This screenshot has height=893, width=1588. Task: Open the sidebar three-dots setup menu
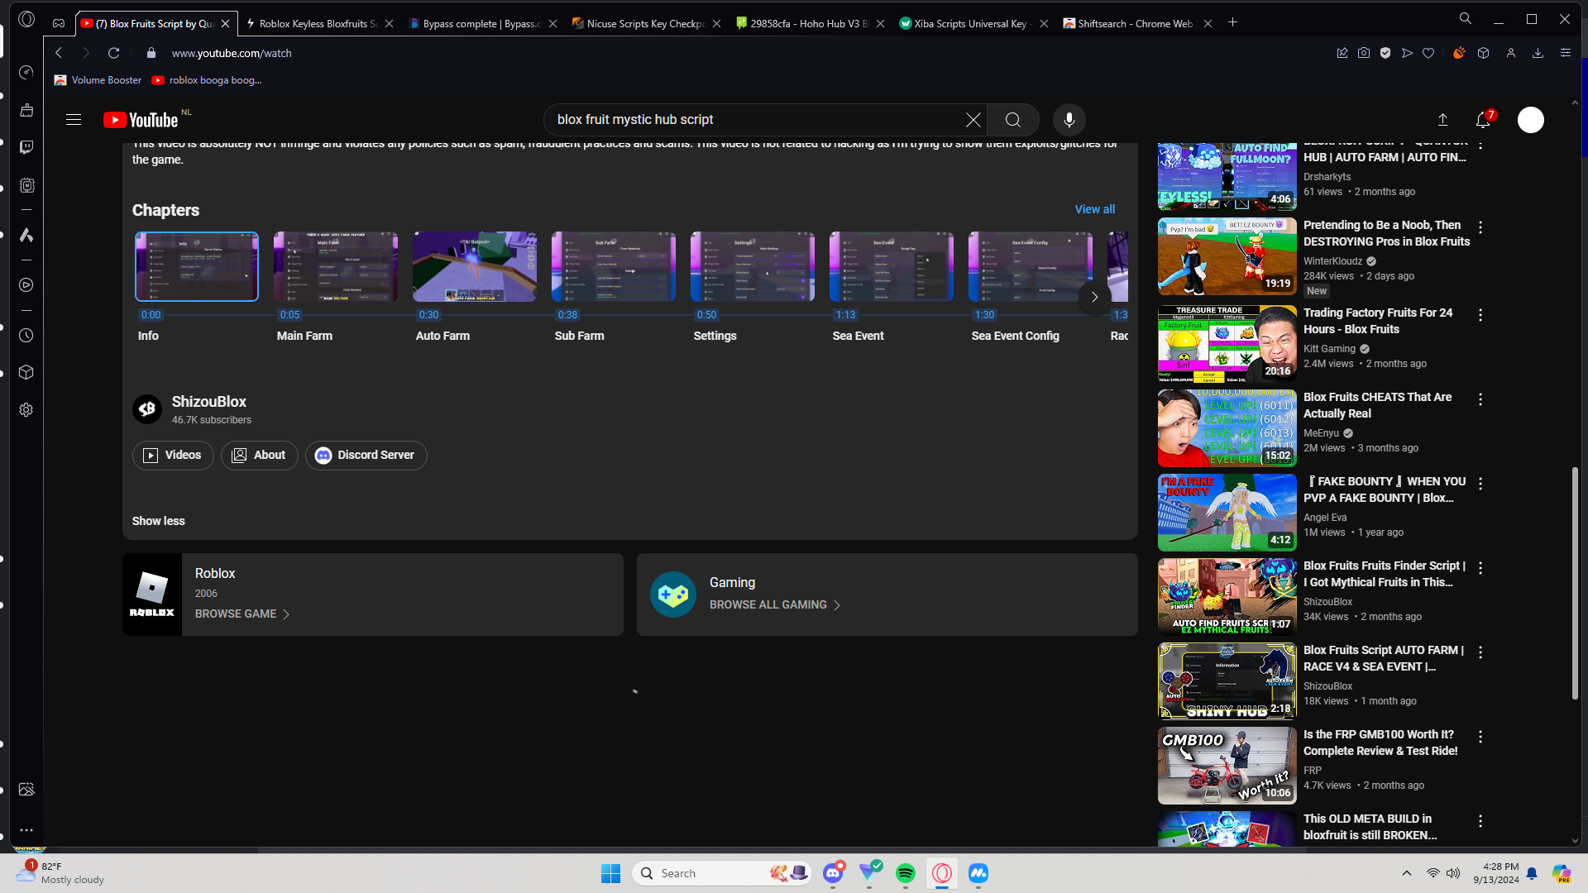26,830
